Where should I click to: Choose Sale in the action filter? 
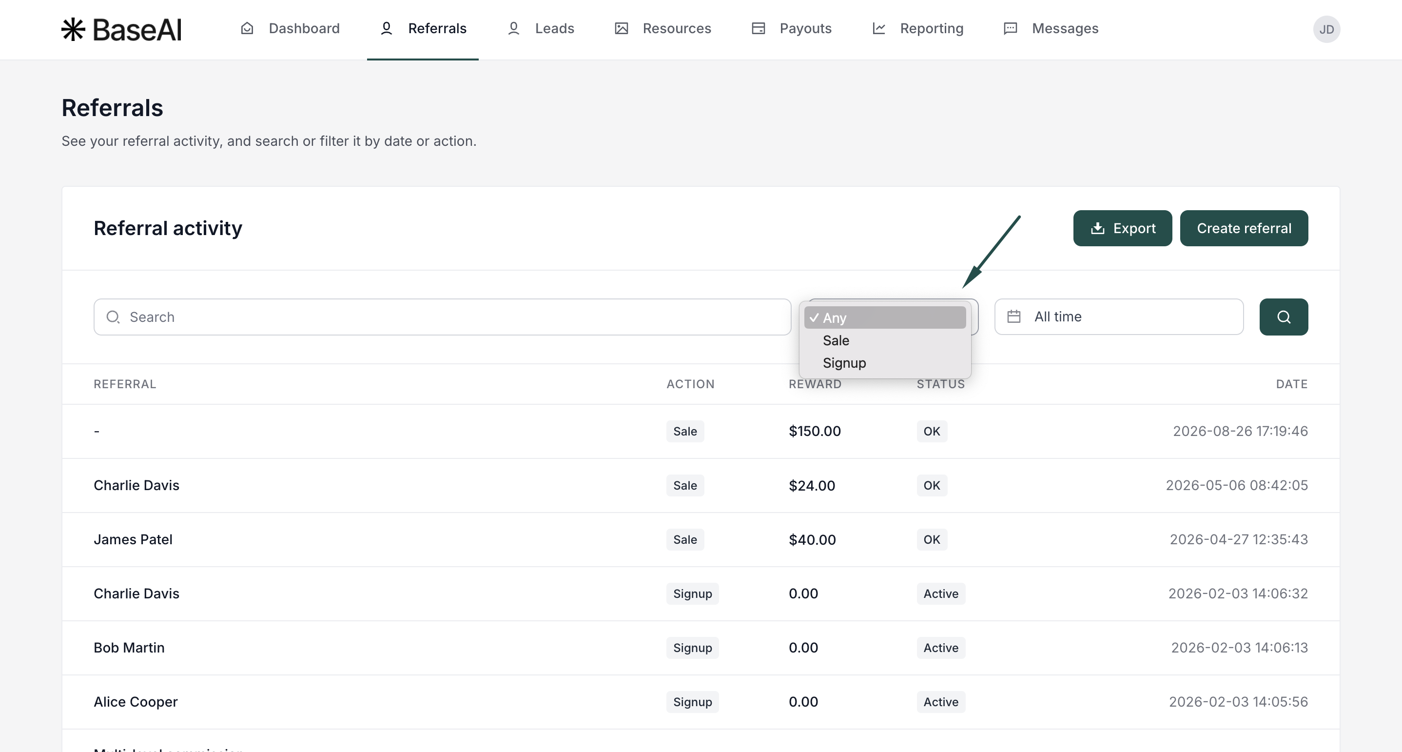(885, 340)
